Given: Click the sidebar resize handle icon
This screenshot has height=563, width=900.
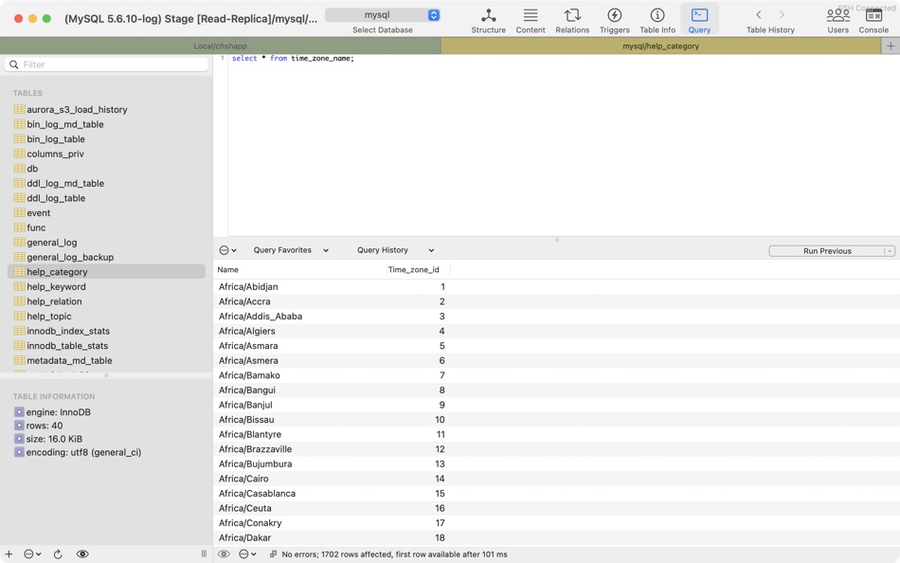Looking at the screenshot, I should click(204, 554).
